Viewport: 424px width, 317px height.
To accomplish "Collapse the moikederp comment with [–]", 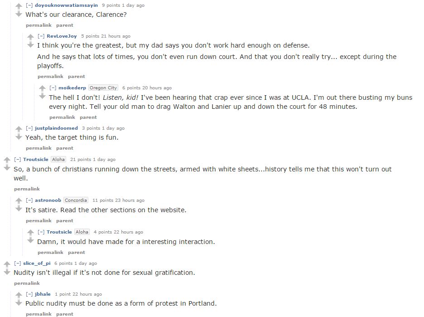I will (53, 88).
